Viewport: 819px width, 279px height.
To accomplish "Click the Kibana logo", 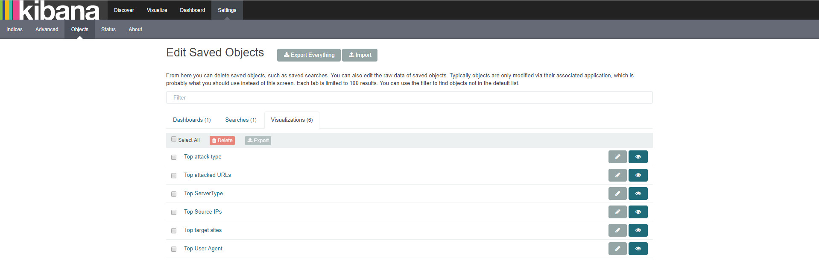I will [x=50, y=10].
